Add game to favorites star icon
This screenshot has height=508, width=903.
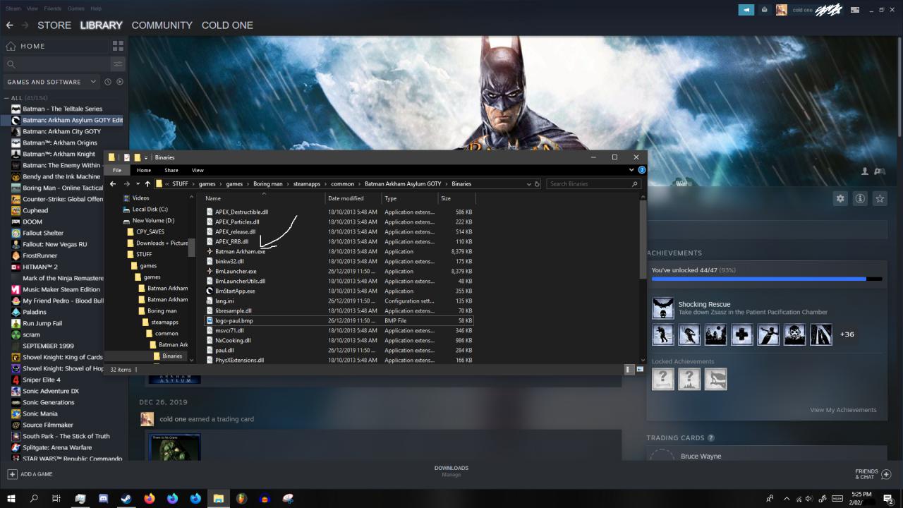[x=880, y=199]
